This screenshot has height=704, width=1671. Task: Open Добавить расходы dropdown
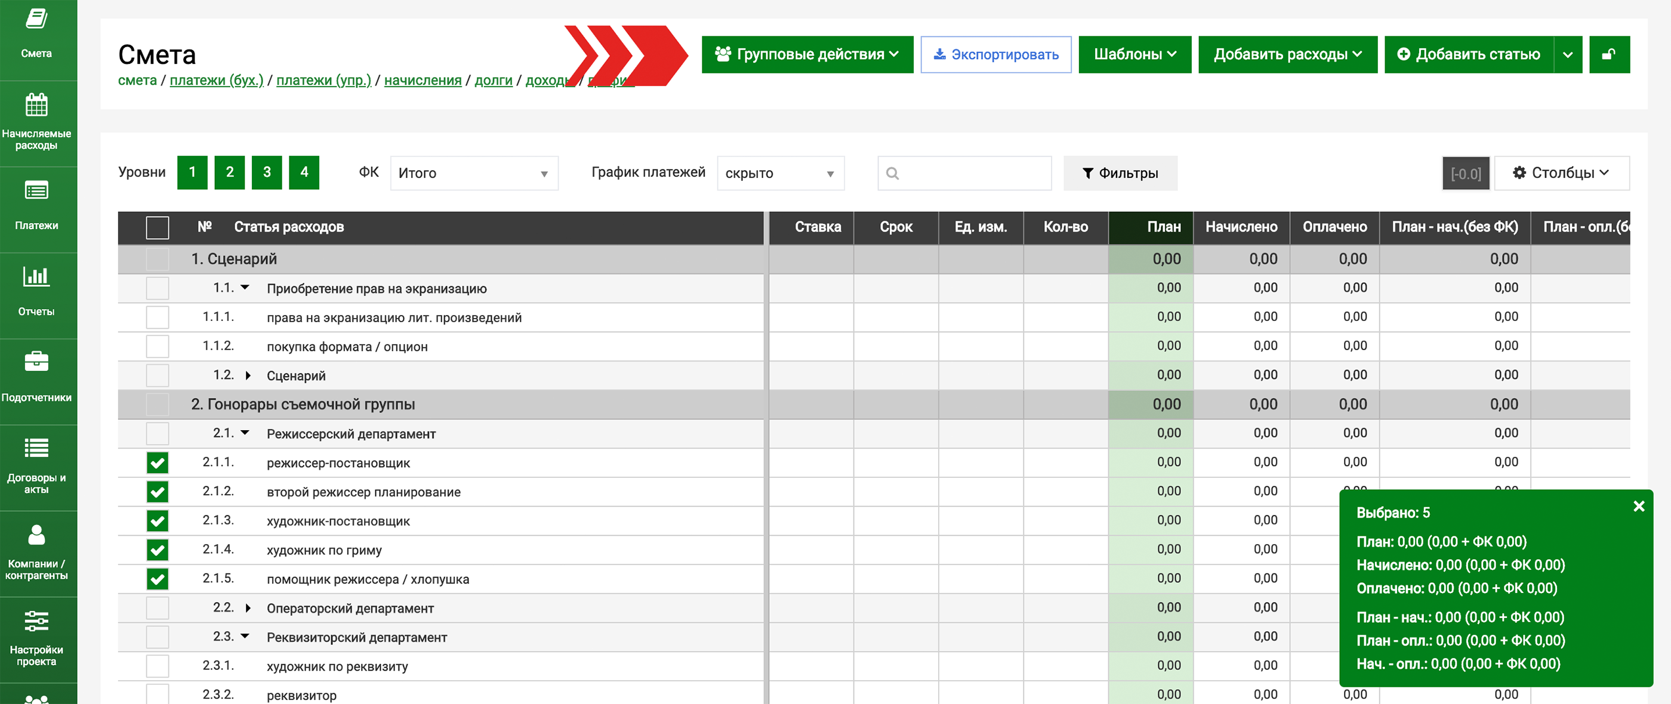[x=1287, y=54]
